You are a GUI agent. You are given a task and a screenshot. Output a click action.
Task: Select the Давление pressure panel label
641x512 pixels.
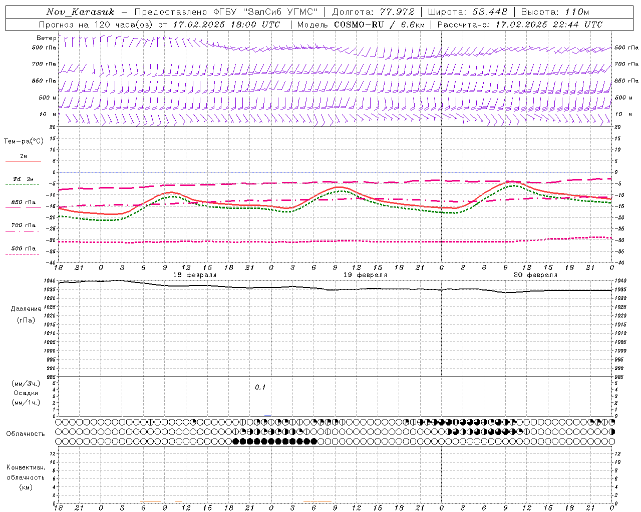pyautogui.click(x=26, y=309)
